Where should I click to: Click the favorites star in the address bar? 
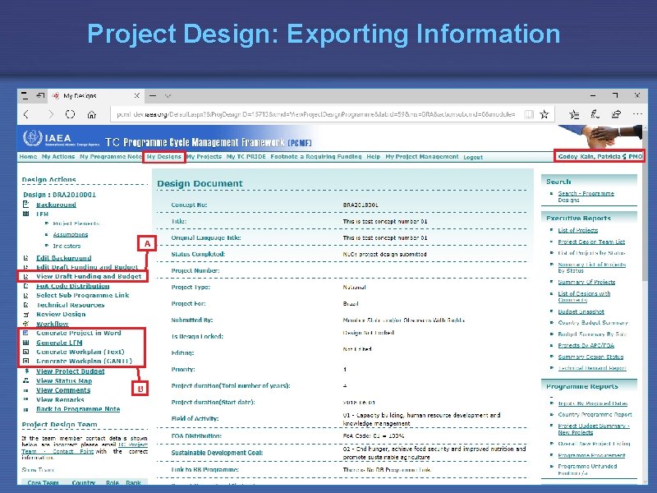coord(544,113)
